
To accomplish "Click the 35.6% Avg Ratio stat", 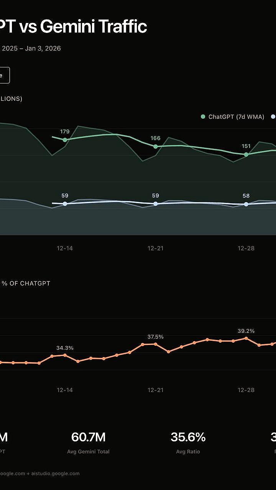I will click(x=188, y=437).
